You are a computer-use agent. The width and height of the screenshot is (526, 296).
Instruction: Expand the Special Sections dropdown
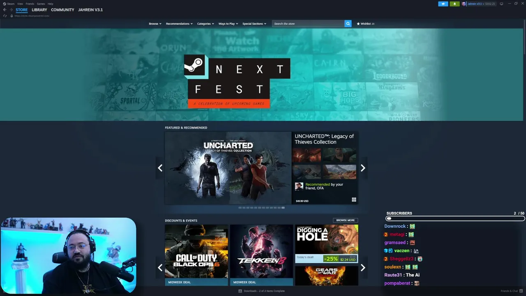(x=254, y=23)
